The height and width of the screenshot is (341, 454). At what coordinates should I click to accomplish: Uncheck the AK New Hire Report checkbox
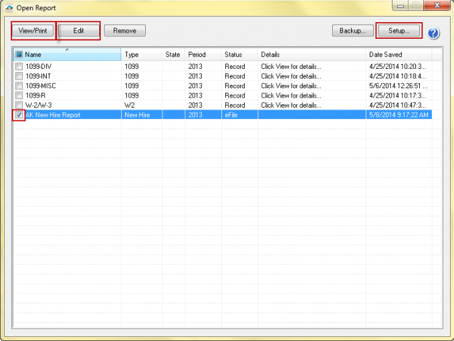pyautogui.click(x=19, y=115)
